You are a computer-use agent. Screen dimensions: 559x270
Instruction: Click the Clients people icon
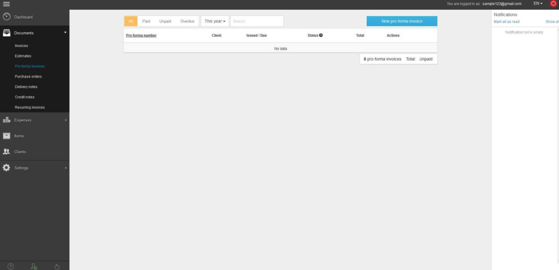pyautogui.click(x=7, y=152)
